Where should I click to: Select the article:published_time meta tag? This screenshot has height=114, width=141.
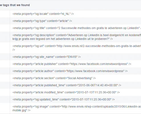[x=67, y=85]
